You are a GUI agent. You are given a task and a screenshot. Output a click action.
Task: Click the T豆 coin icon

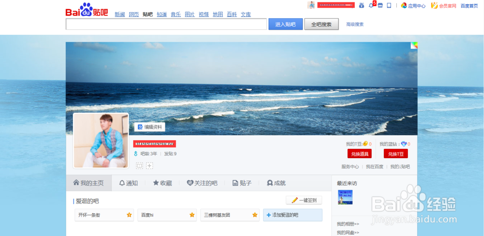pos(365,144)
